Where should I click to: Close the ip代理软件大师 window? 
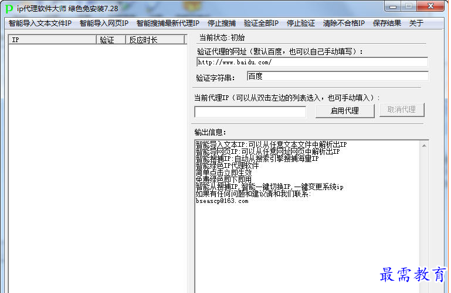pos(430,6)
